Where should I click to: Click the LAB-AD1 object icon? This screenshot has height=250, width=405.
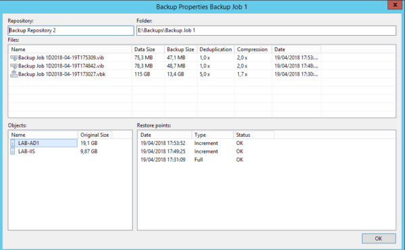pos(13,143)
